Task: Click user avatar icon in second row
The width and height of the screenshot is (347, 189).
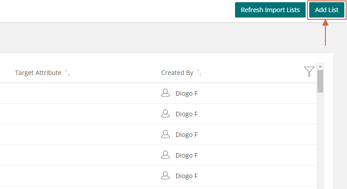Action: click(x=165, y=114)
